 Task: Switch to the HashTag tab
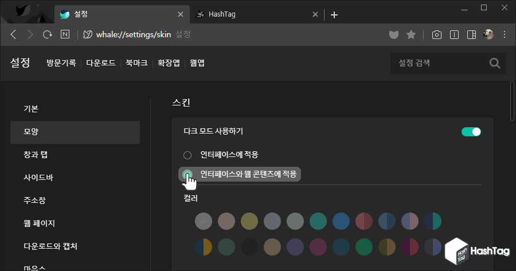pyautogui.click(x=257, y=14)
